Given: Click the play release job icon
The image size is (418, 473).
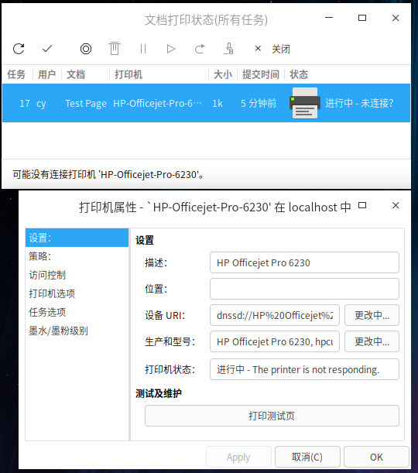Looking at the screenshot, I should [171, 49].
